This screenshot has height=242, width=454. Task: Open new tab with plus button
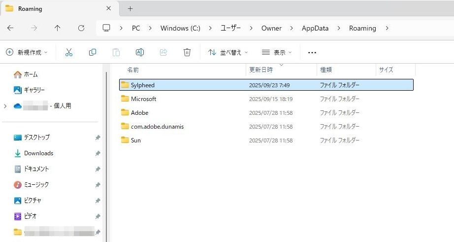click(x=130, y=8)
